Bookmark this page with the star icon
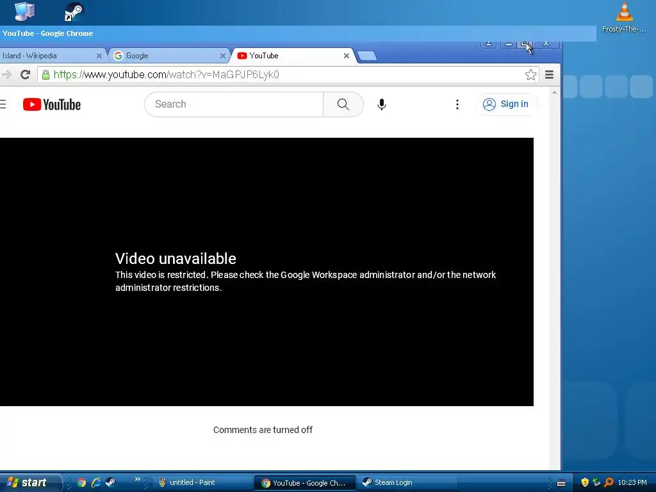656x492 pixels. pos(530,75)
